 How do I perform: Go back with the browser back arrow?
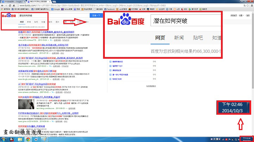(x=2, y=6)
